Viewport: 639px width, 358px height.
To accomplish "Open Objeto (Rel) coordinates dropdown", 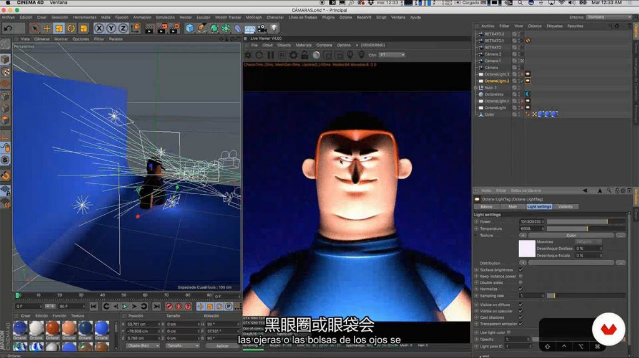I will (143, 346).
